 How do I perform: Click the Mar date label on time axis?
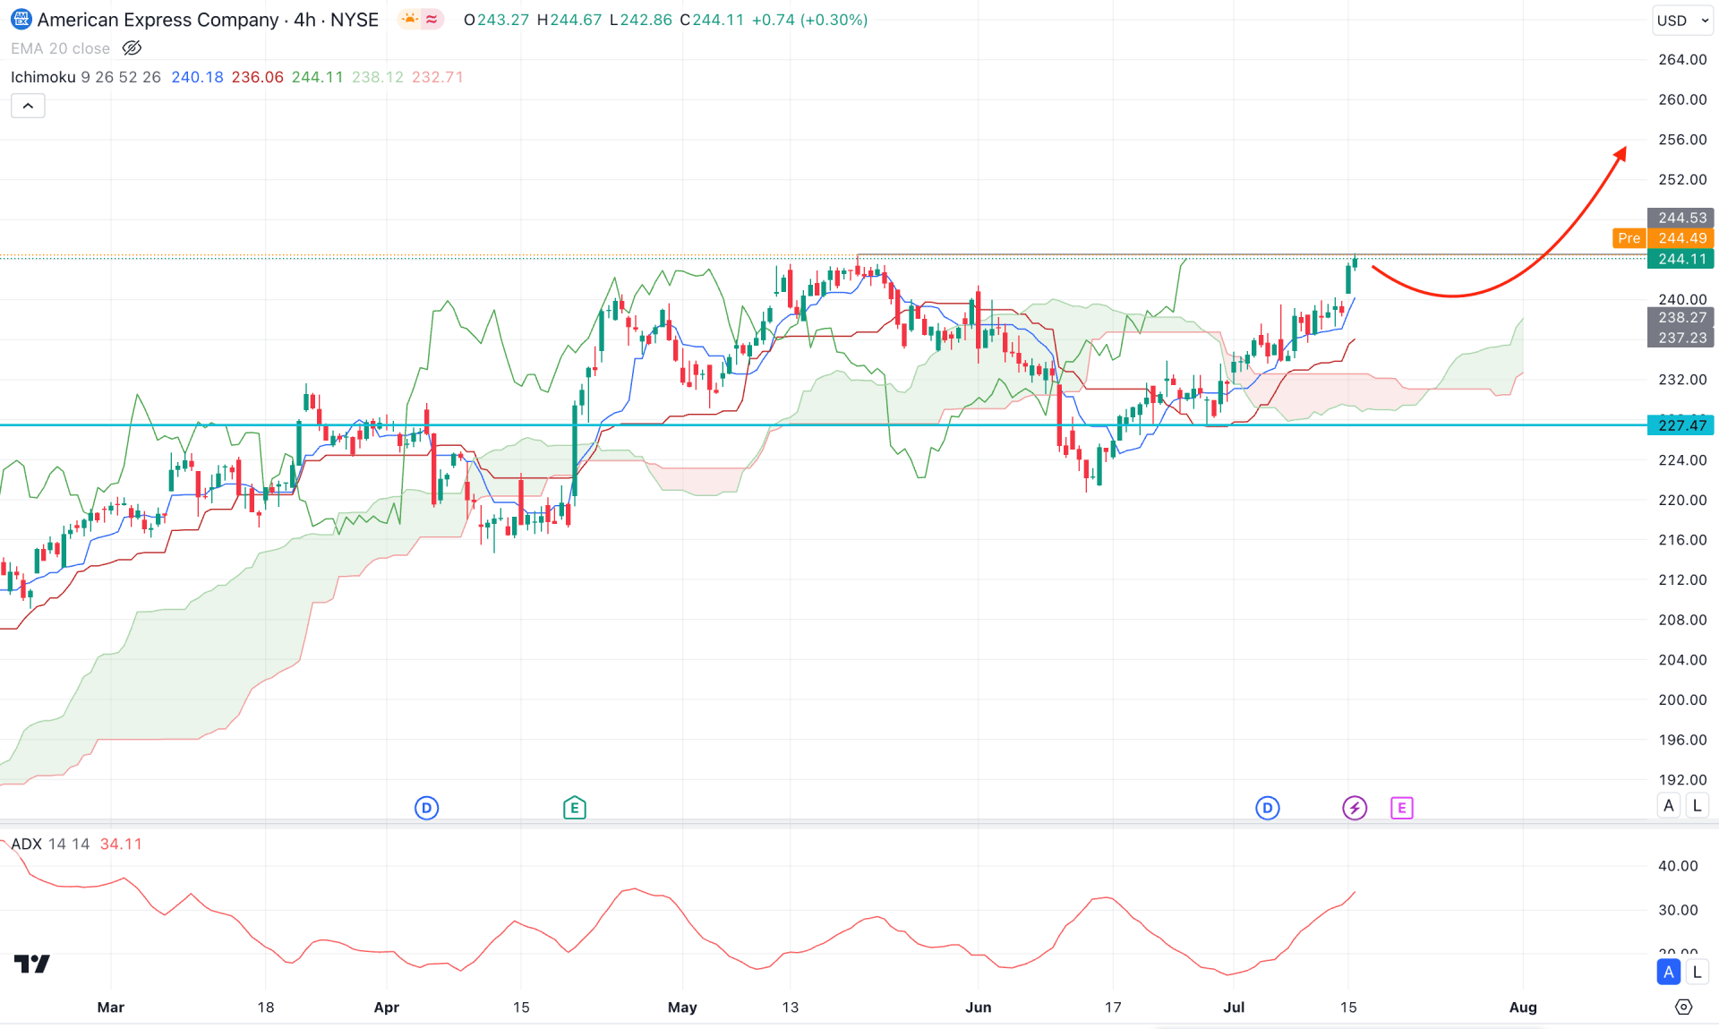[x=110, y=1008]
